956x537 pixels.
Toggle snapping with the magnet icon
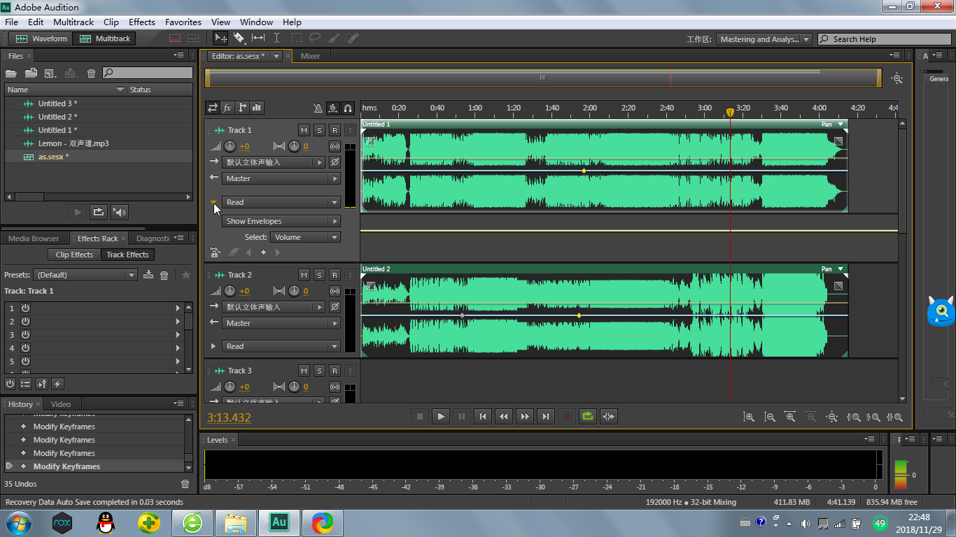[x=348, y=108]
